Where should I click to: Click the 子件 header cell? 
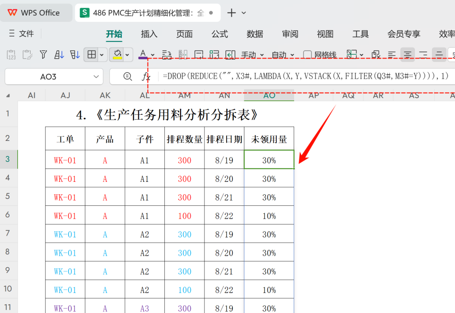click(x=144, y=139)
